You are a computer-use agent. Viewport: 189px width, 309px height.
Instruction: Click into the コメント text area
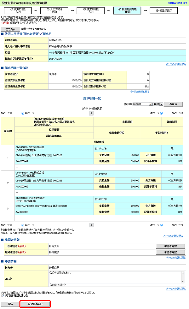(x=115, y=277)
